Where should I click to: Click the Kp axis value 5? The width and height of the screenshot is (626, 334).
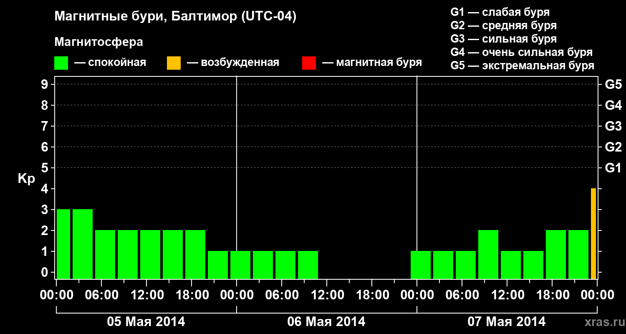(x=45, y=168)
